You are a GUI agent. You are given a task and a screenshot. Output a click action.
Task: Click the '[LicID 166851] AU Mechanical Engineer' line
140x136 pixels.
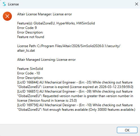pos(75,91)
